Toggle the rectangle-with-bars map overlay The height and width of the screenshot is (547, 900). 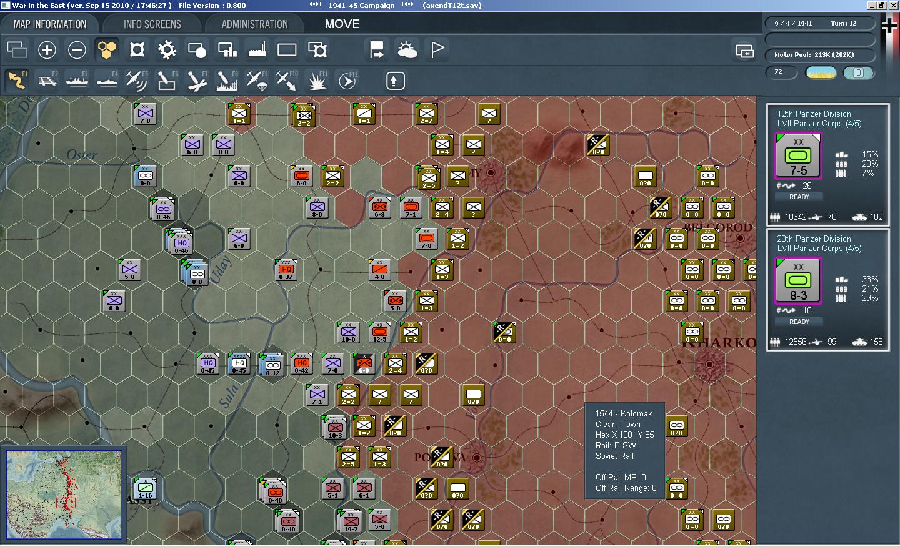(x=227, y=49)
